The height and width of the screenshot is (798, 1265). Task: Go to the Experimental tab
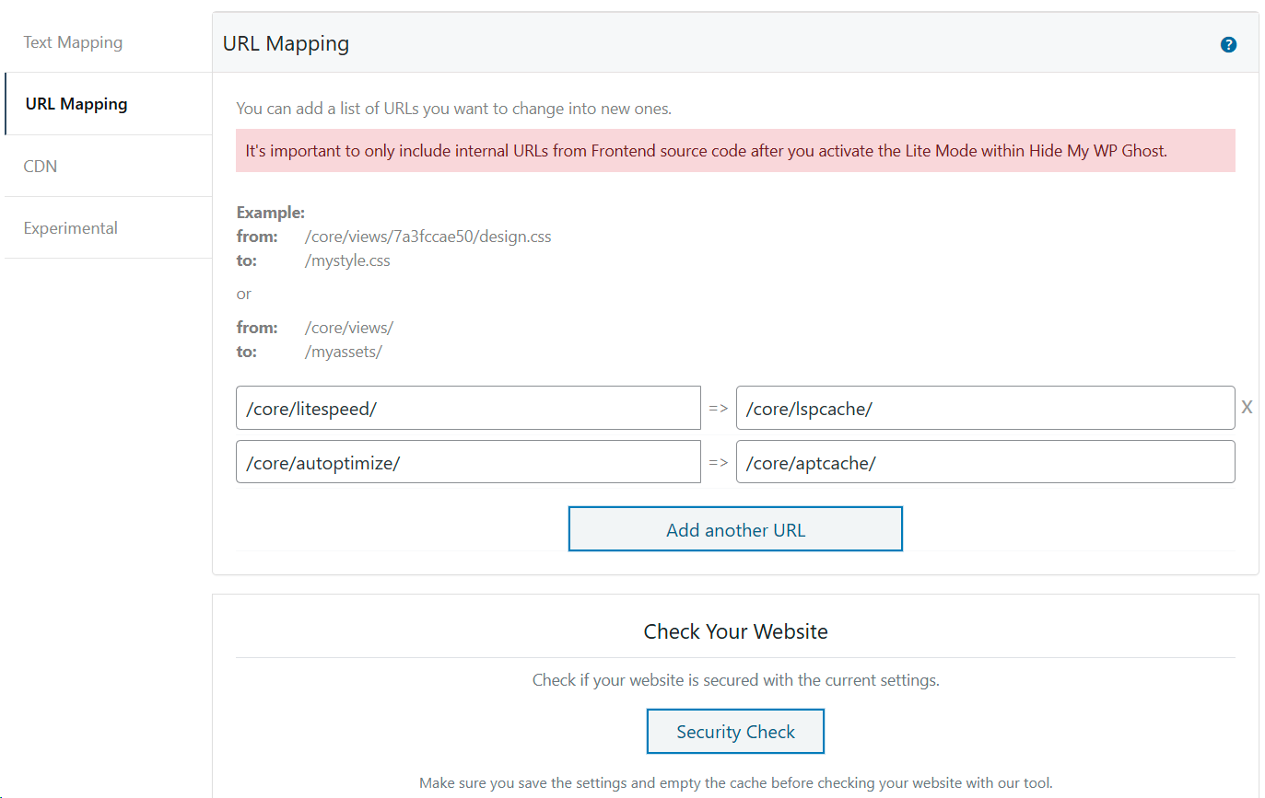pos(71,228)
